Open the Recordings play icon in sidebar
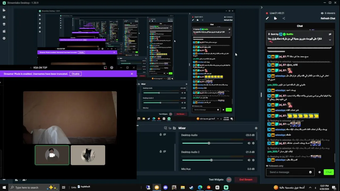 tap(4, 38)
